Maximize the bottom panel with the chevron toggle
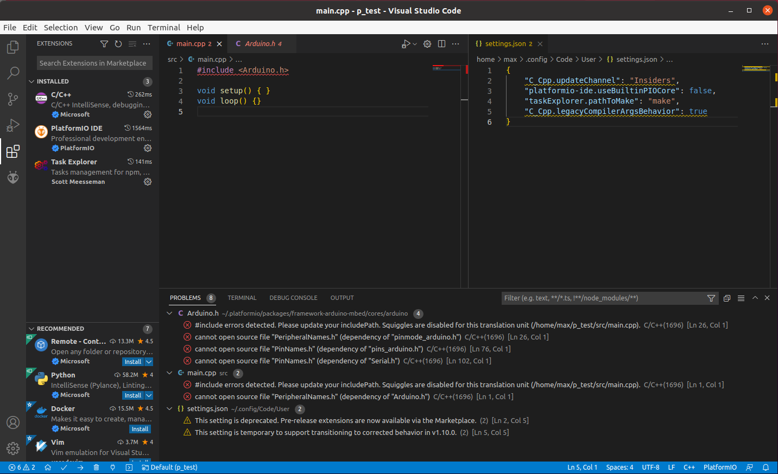This screenshot has height=474, width=778. coord(755,298)
